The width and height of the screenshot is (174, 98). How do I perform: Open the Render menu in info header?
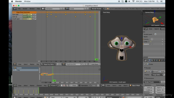[x=25, y=8]
